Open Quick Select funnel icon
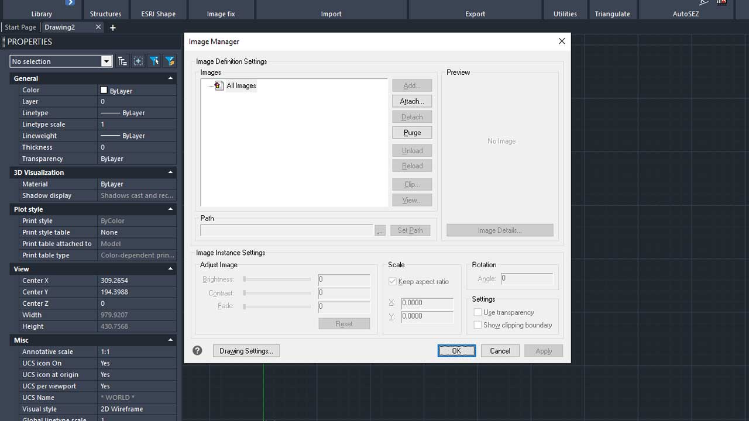This screenshot has width=749, height=421. coord(154,61)
